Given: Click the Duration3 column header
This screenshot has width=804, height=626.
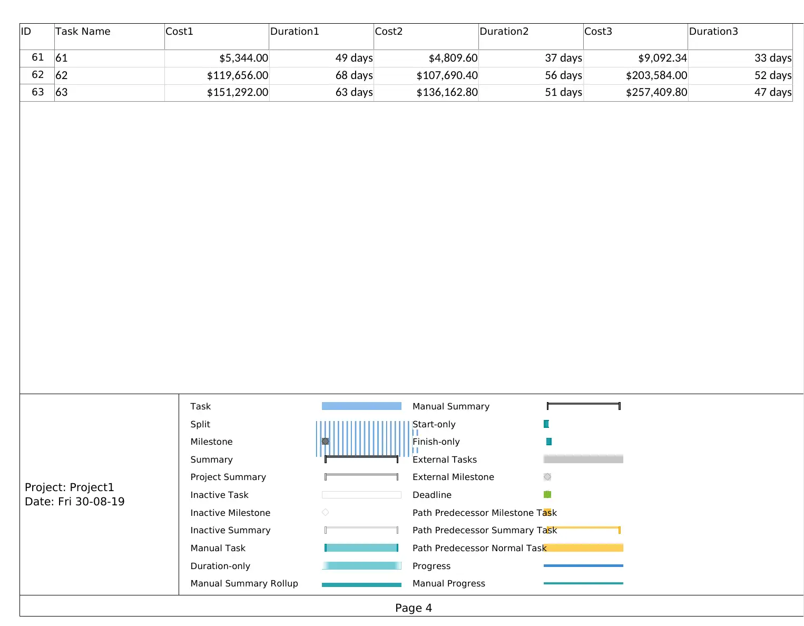Looking at the screenshot, I should coord(740,36).
